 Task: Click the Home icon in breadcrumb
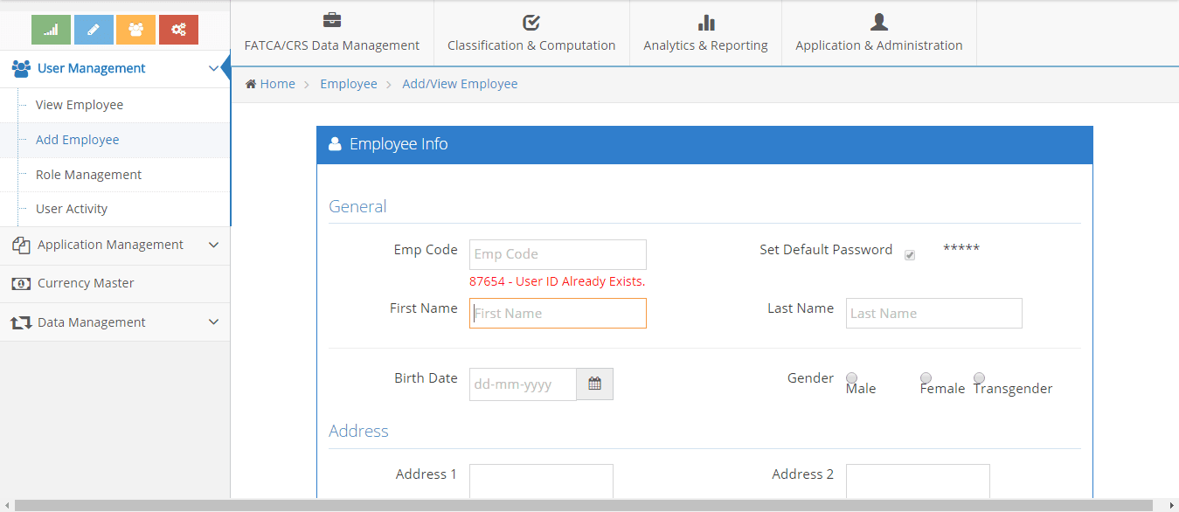point(251,84)
